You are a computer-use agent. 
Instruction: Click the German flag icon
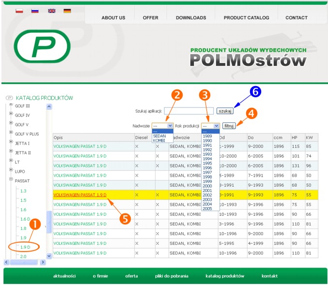67,10
